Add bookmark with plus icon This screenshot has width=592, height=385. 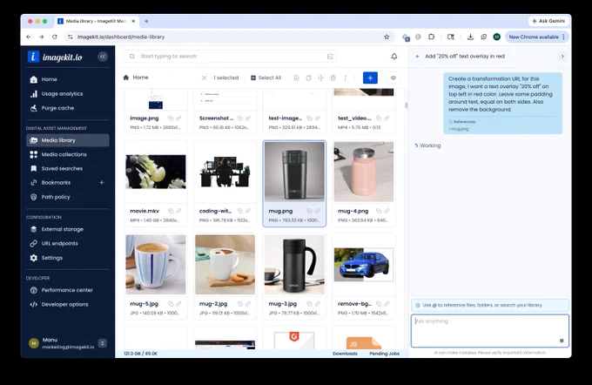pos(102,183)
